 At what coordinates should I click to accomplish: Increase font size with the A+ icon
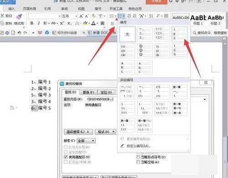pyautogui.click(x=81, y=16)
